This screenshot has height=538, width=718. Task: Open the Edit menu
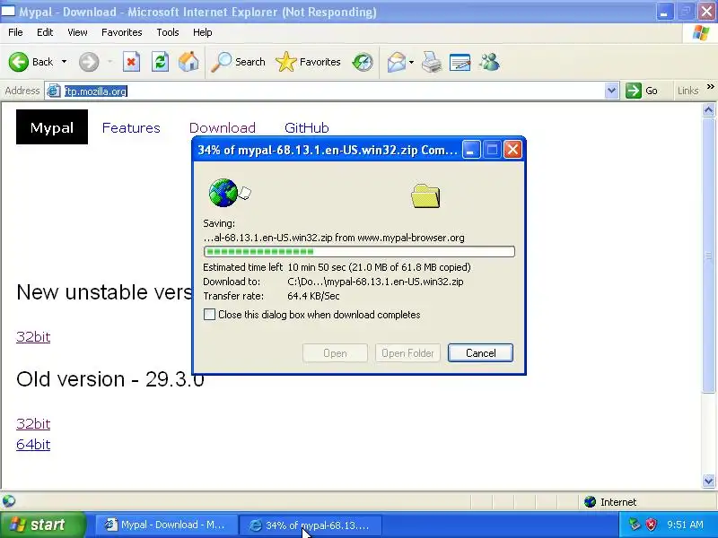tap(45, 32)
